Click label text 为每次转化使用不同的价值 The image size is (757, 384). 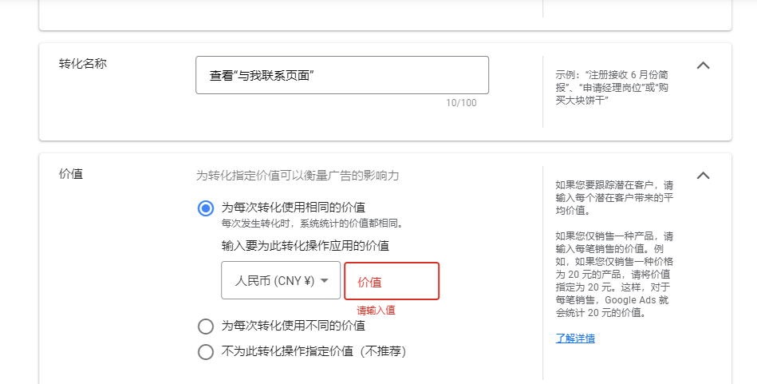(x=293, y=326)
